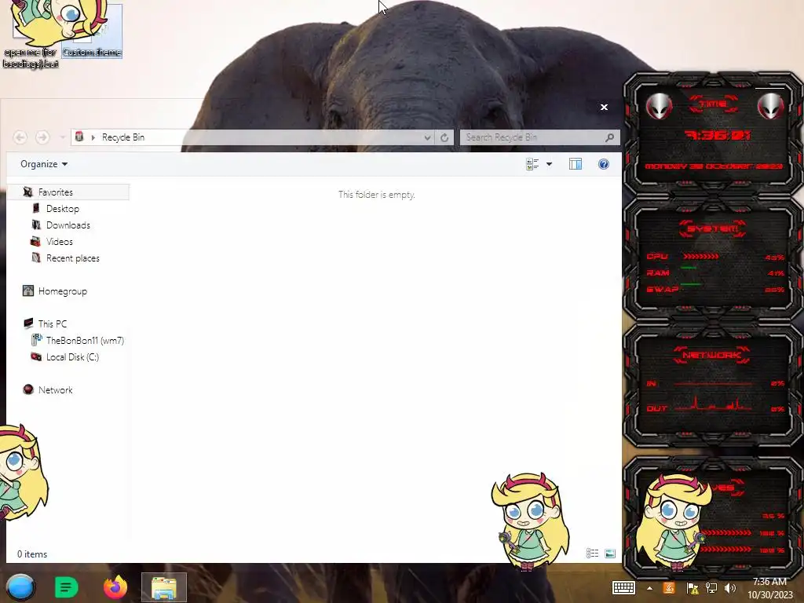Click the 0 items status text
Viewport: 804px width, 603px height.
(x=31, y=554)
